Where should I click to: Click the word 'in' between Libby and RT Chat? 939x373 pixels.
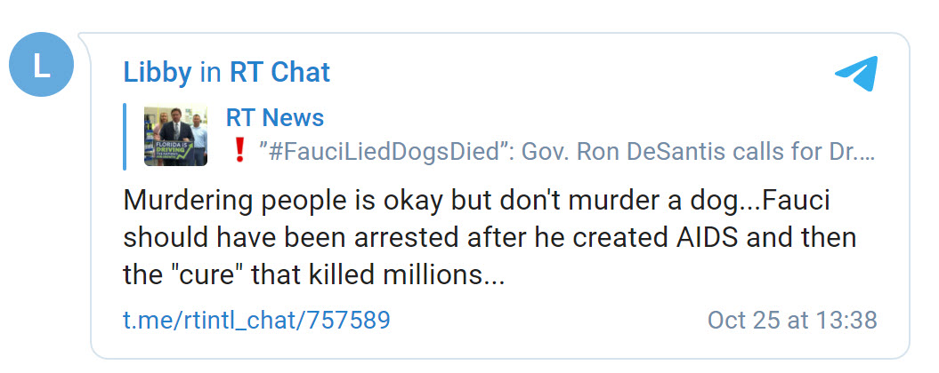[210, 73]
